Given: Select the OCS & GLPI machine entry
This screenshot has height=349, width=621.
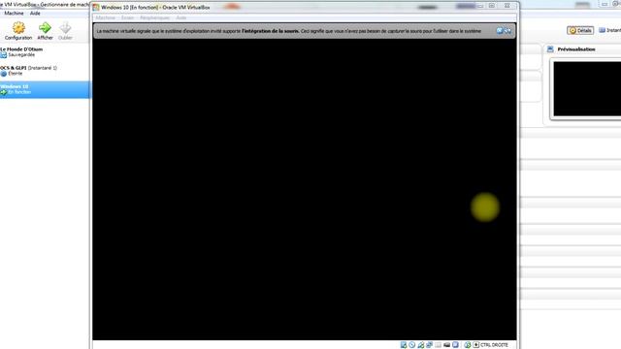Looking at the screenshot, I should (x=46, y=71).
